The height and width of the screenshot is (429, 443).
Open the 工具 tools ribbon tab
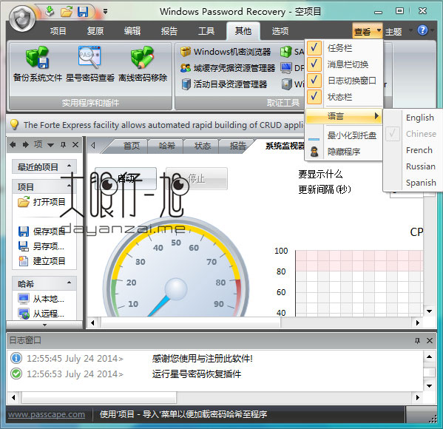(206, 31)
